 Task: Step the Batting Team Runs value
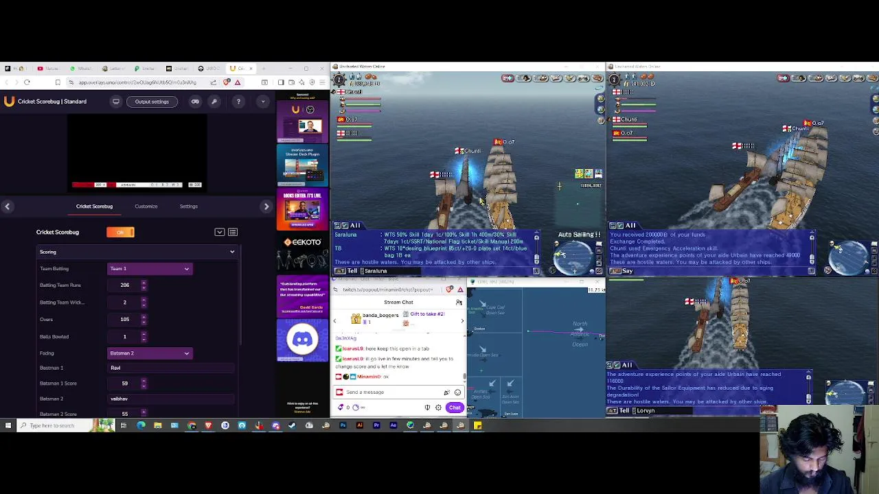coord(144,285)
